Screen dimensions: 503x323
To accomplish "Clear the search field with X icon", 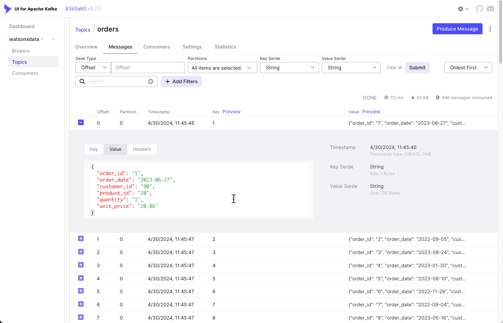I will [x=151, y=81].
